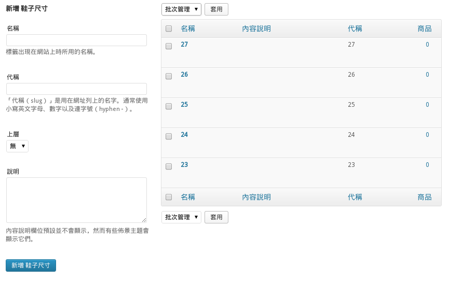Click the 新增 鞋子尺寸 submit button
This screenshot has height=281, width=449.
click(x=31, y=265)
